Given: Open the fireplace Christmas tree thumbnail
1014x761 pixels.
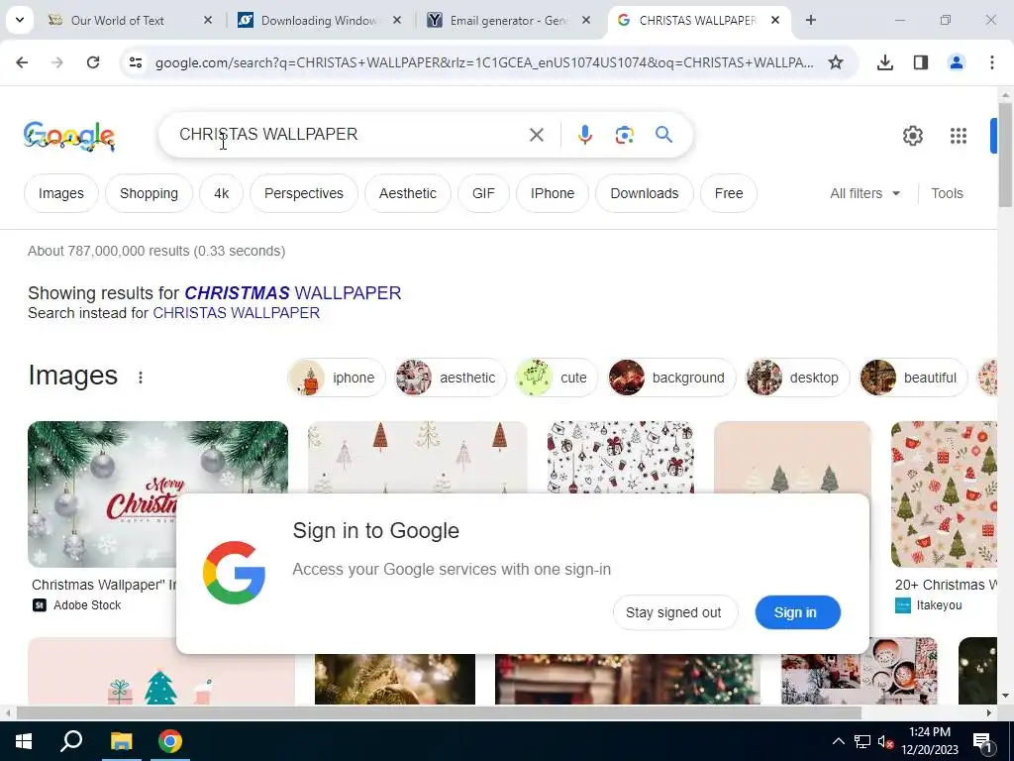Looking at the screenshot, I should coord(627,679).
